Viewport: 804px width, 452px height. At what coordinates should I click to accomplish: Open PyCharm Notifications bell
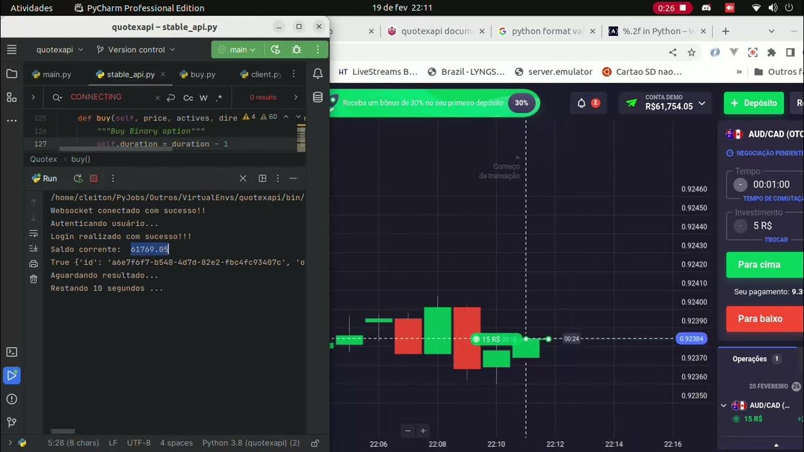(x=318, y=74)
